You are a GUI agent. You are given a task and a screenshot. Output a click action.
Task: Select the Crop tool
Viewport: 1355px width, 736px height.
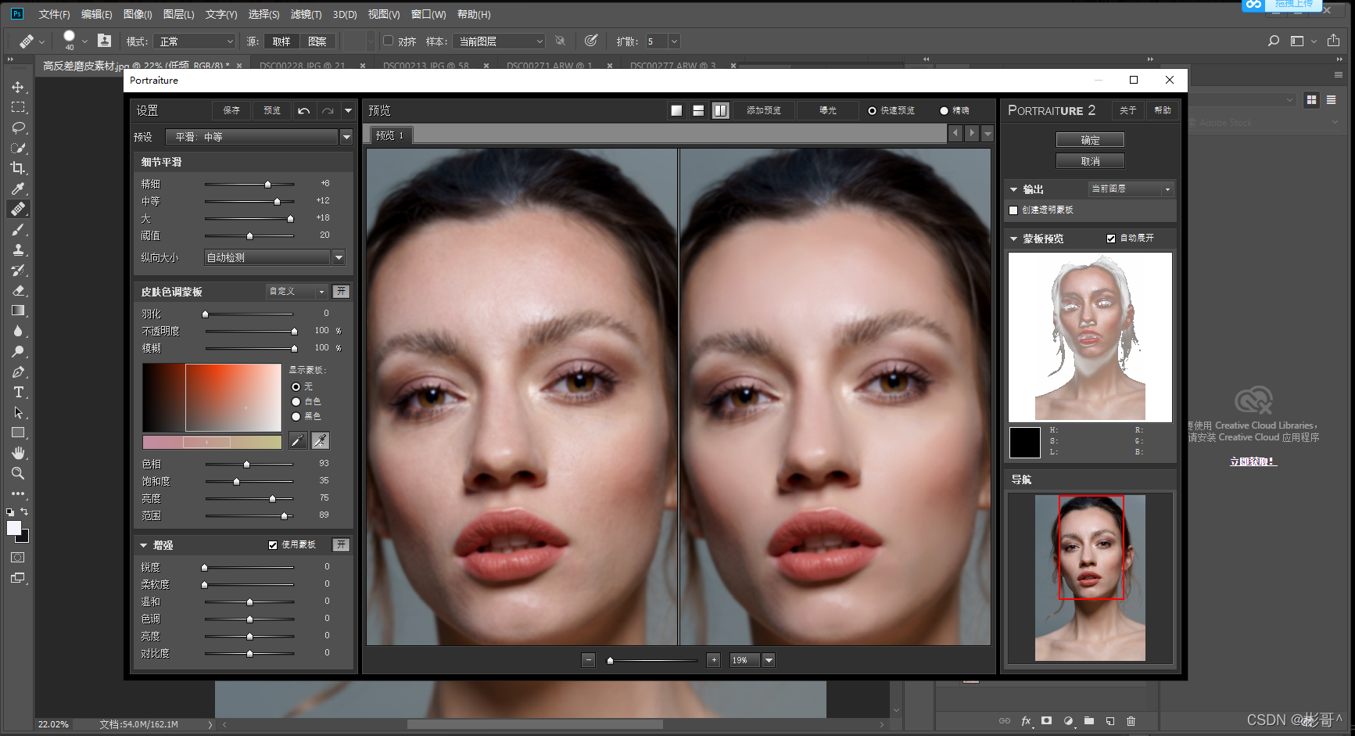(18, 168)
